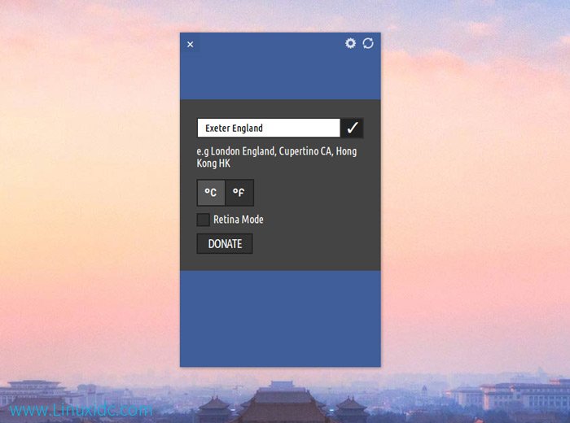Click the Retina Mode label text
This screenshot has height=423, width=570.
point(239,220)
